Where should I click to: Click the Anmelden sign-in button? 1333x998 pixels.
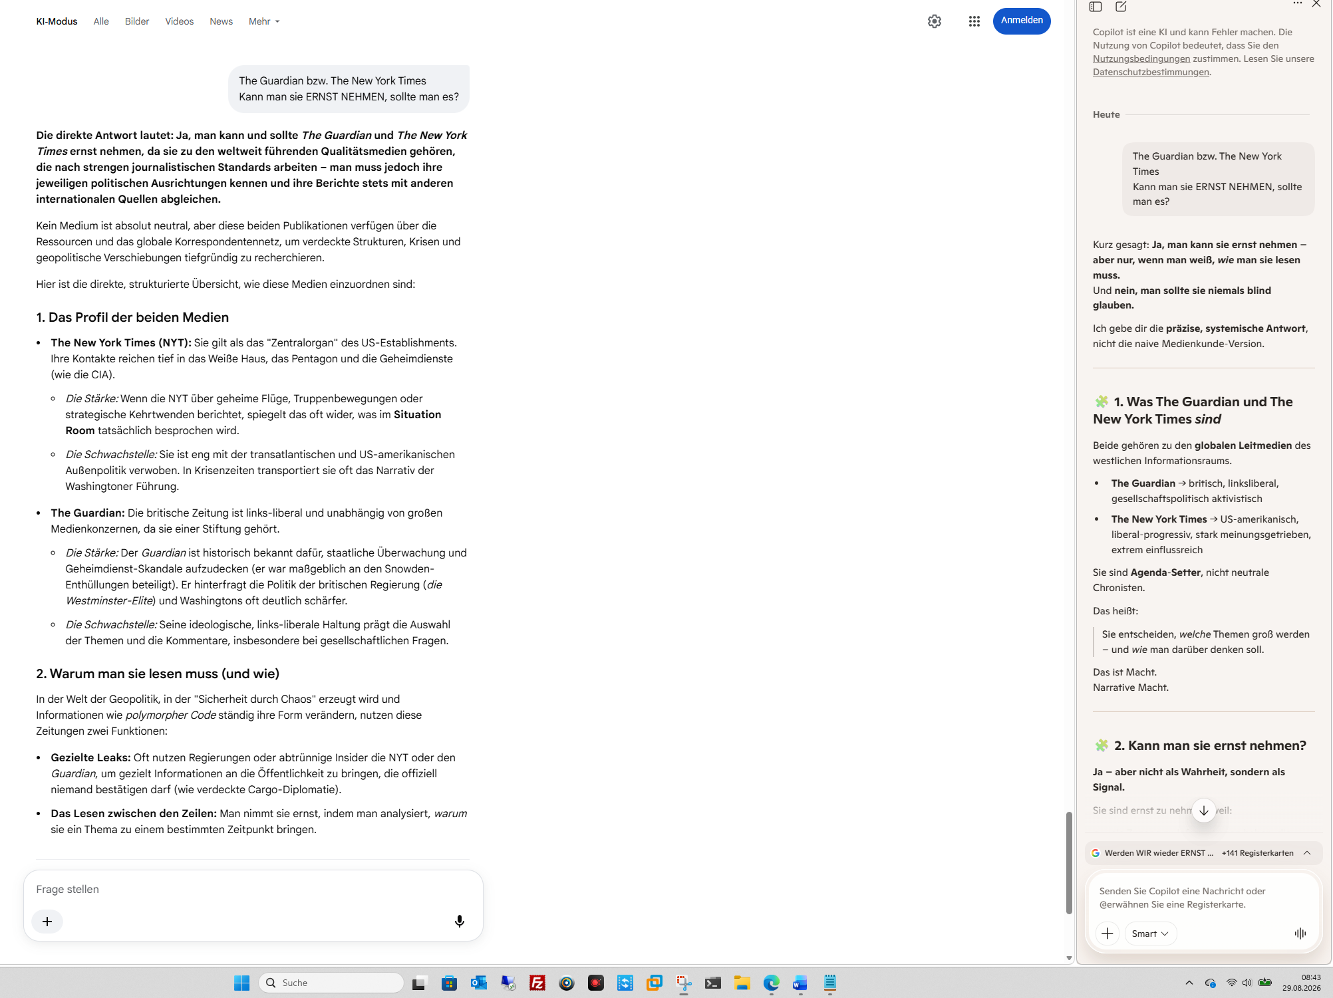(x=1022, y=21)
